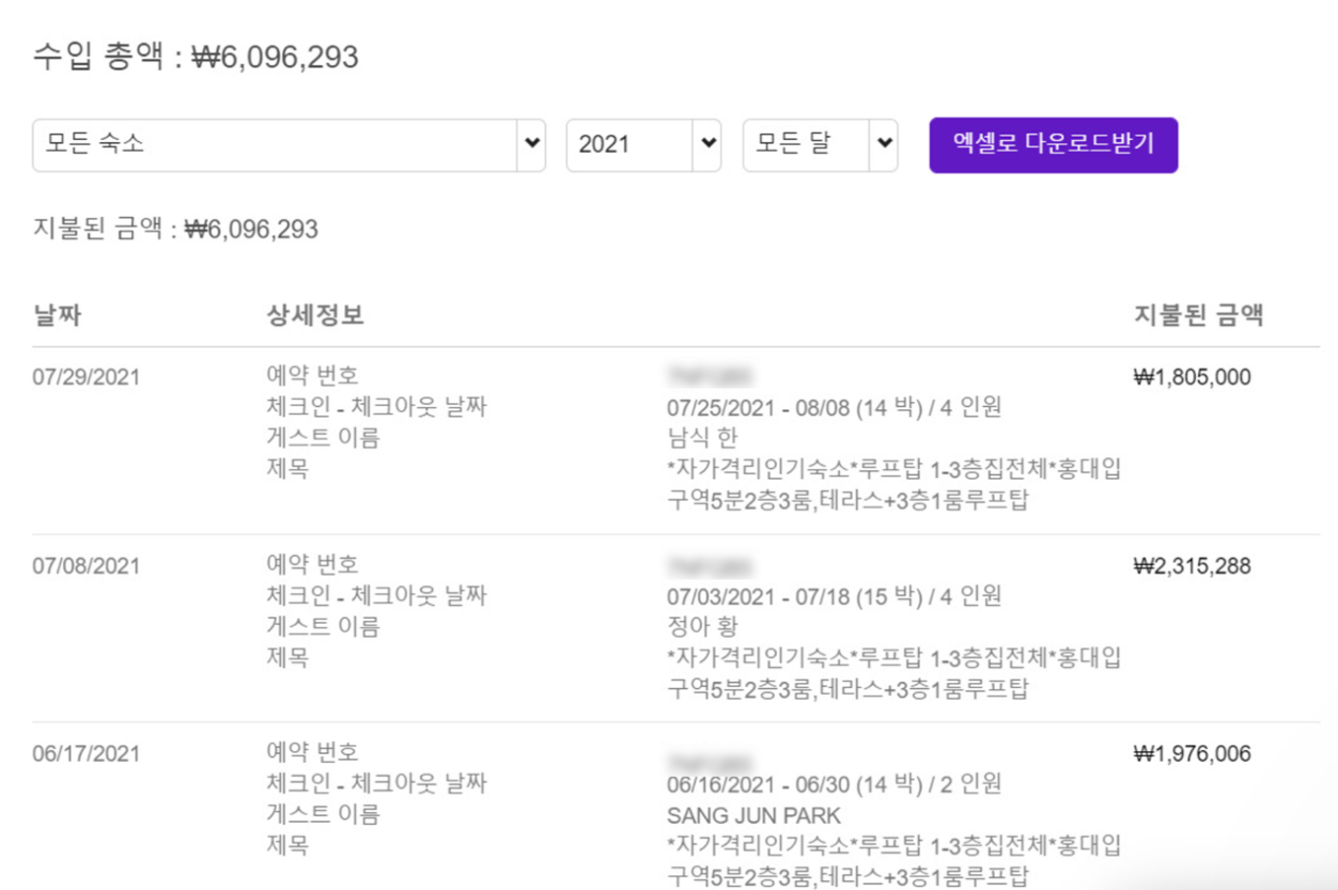Open the 2021 year dropdown
The height and width of the screenshot is (890, 1338).
coord(643,146)
